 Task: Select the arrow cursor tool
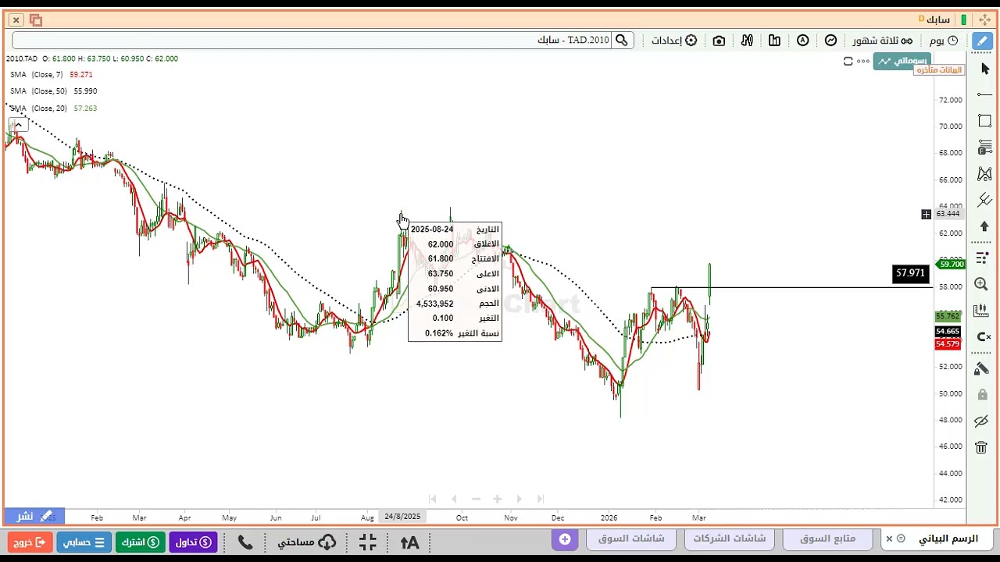tap(984, 69)
